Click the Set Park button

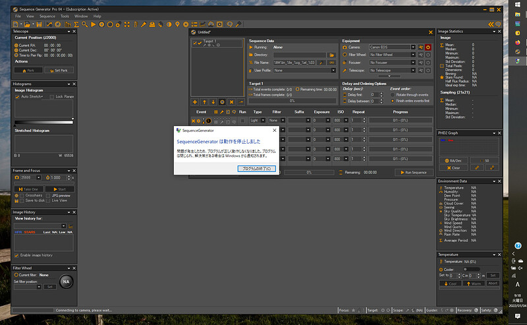coord(59,71)
